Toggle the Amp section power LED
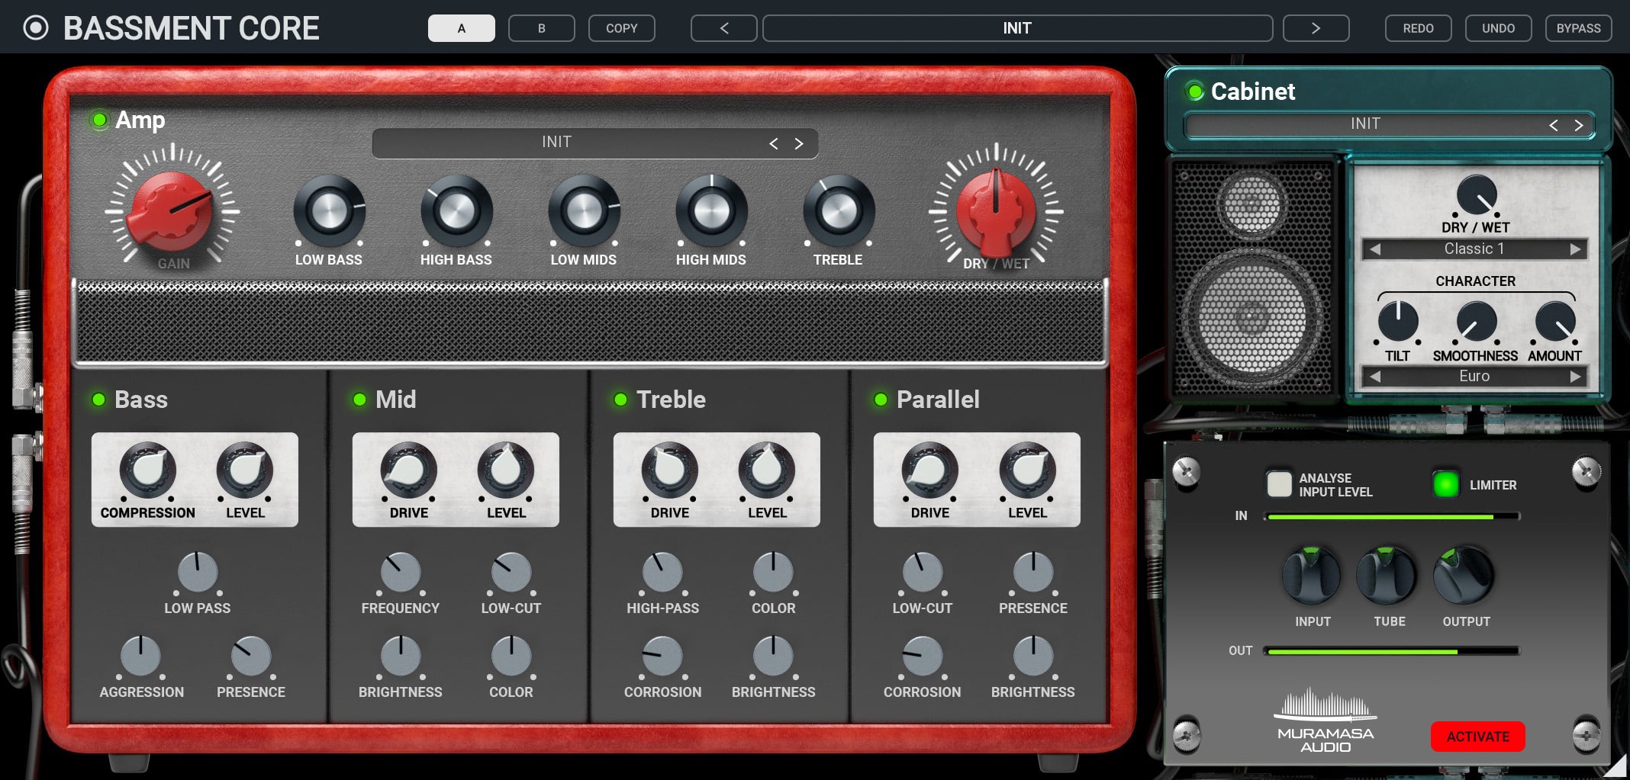Screen dimensions: 1630x780 click(99, 120)
